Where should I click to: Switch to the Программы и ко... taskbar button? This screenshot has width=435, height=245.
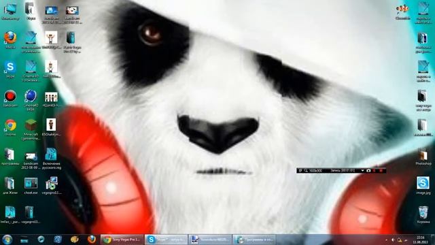(254, 240)
